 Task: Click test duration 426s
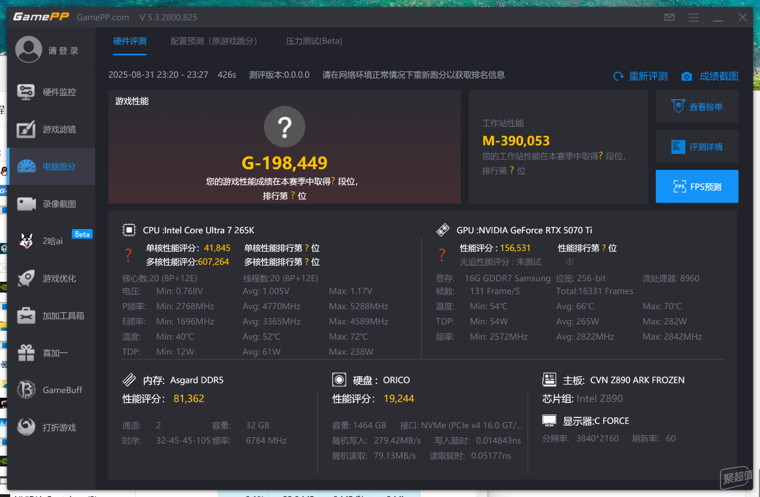[227, 75]
